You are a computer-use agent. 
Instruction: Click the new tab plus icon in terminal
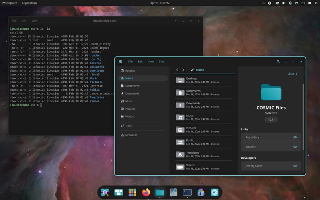tap(176, 21)
